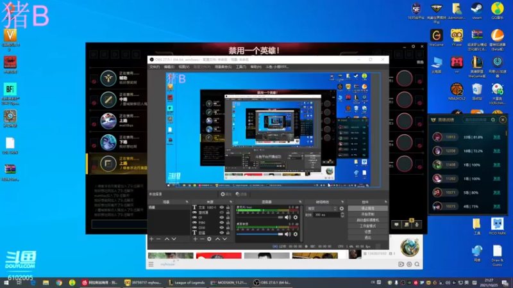
Task: Open the Recycle Bin desktop icon
Action: pos(477,92)
